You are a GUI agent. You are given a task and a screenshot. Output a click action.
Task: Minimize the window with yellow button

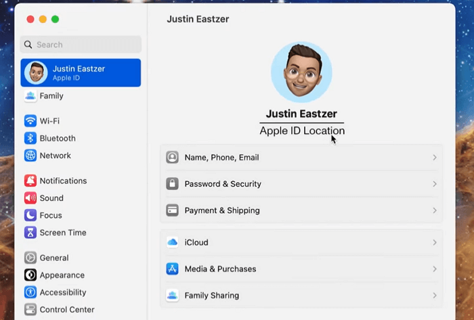(43, 20)
